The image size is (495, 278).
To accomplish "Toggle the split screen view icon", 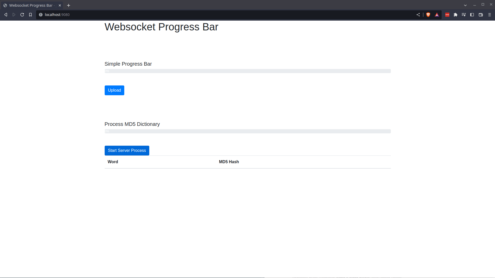I will (x=472, y=15).
